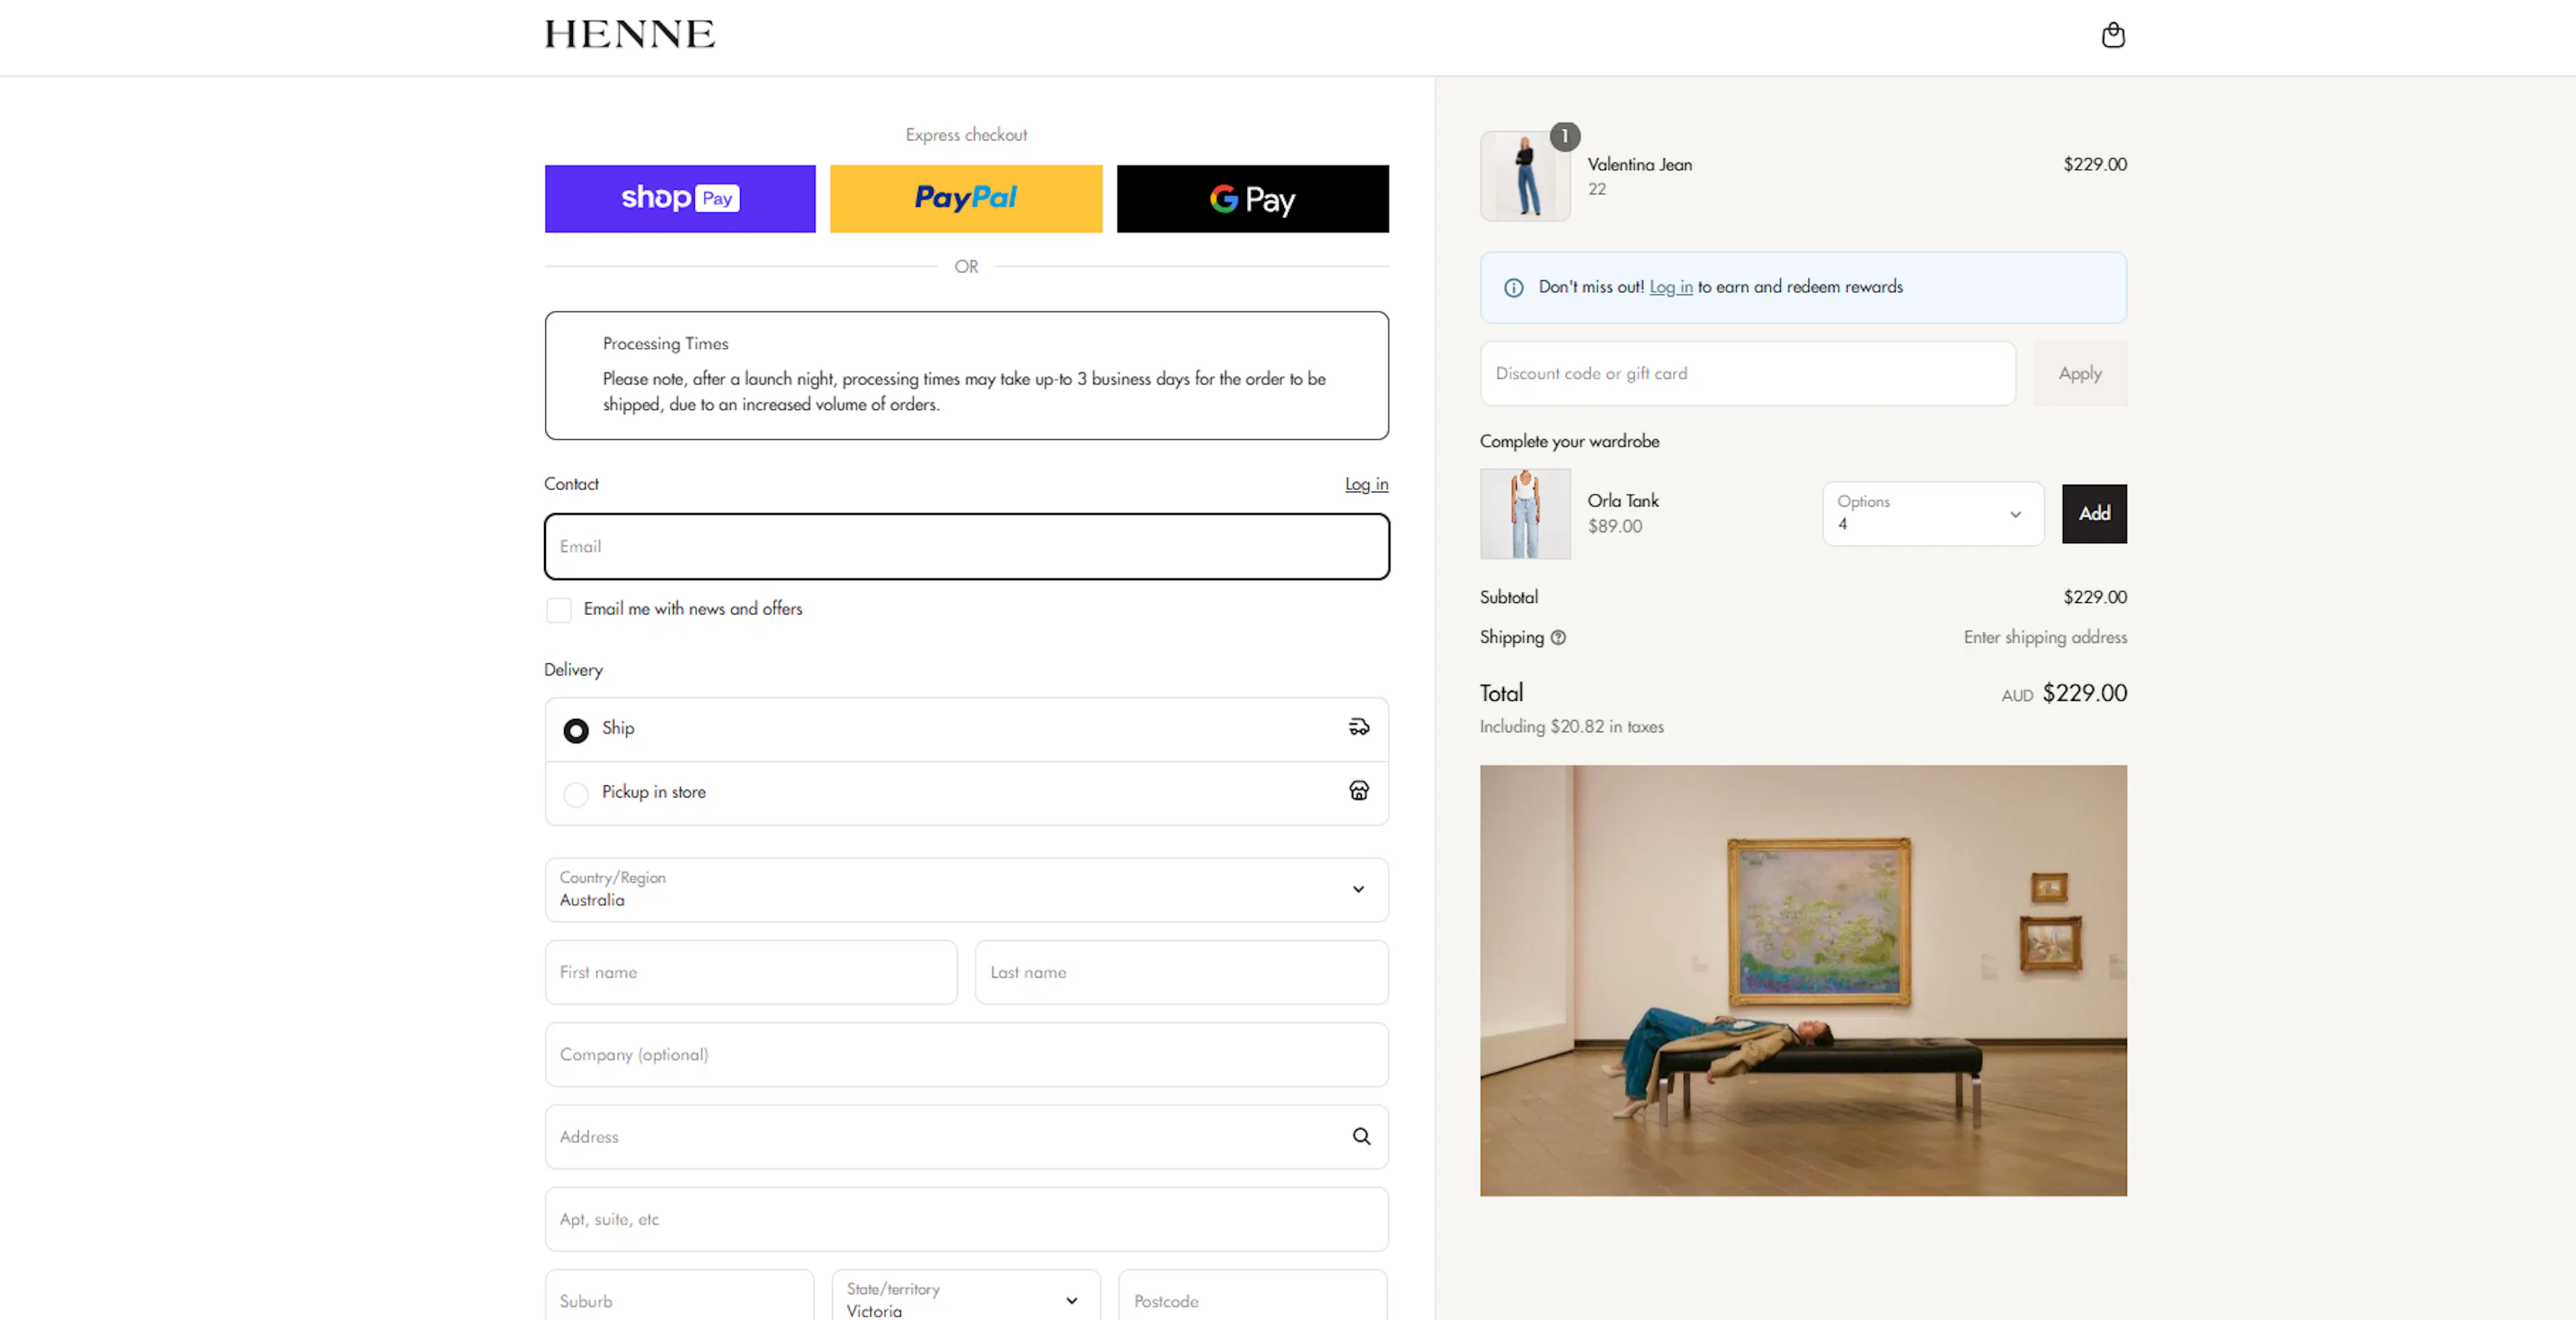Open the Country/Region dropdown
The image size is (2576, 1320).
[x=966, y=889]
